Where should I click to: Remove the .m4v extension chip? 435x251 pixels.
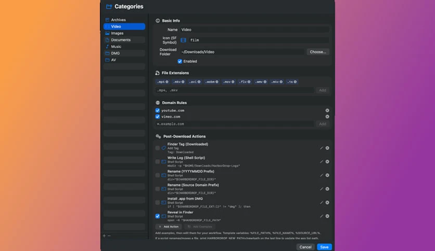pyautogui.click(x=281, y=82)
